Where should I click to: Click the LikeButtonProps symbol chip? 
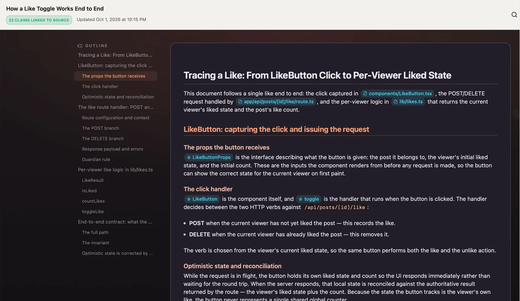tap(208, 157)
